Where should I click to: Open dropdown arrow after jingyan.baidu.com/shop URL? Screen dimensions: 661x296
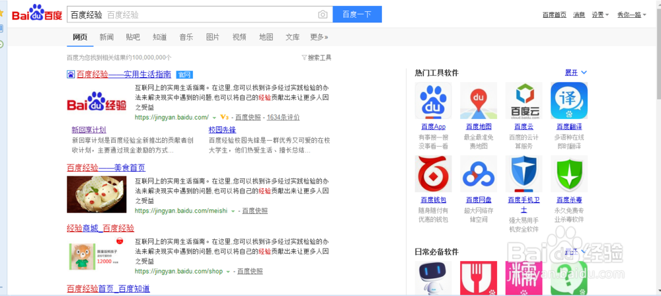(x=228, y=272)
